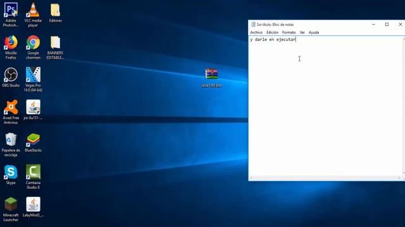Click the horizontal scrollbar in Notepad
This screenshot has height=227, width=405.
click(325, 178)
